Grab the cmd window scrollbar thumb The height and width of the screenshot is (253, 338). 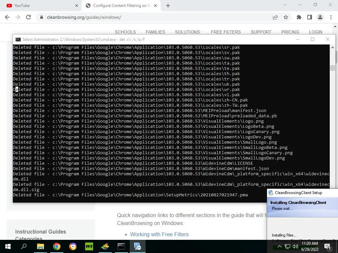point(332,68)
